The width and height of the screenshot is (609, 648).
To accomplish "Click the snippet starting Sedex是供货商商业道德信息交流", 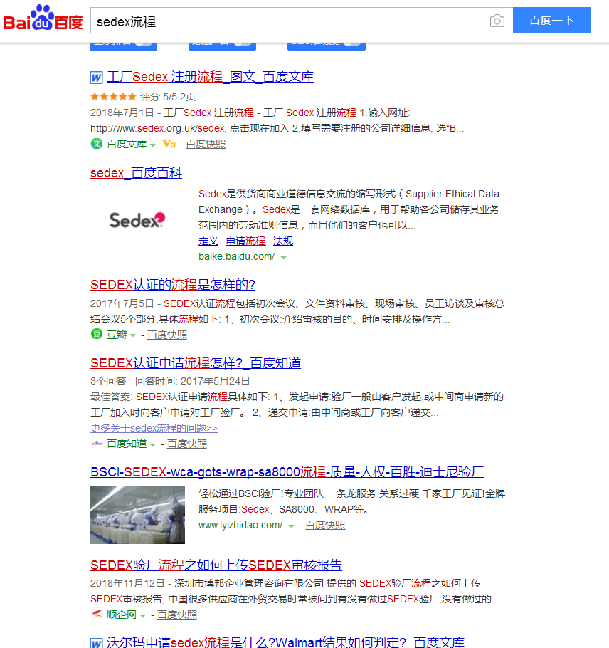I will pos(349,209).
